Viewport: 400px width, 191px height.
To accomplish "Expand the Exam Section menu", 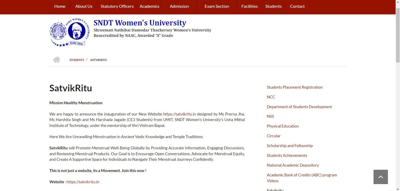I will tap(217, 6).
